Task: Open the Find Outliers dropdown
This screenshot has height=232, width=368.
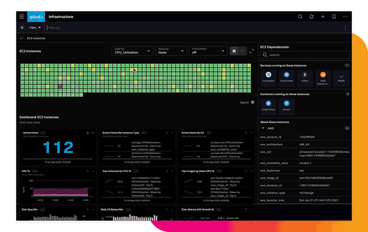Action: click(x=208, y=51)
